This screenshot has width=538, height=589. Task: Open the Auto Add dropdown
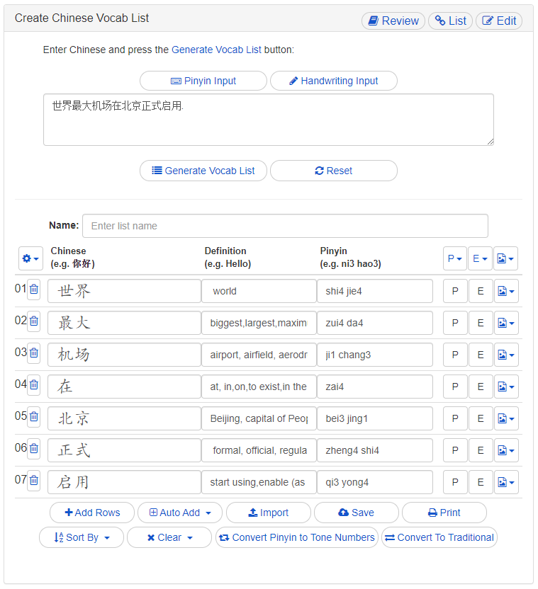point(179,513)
